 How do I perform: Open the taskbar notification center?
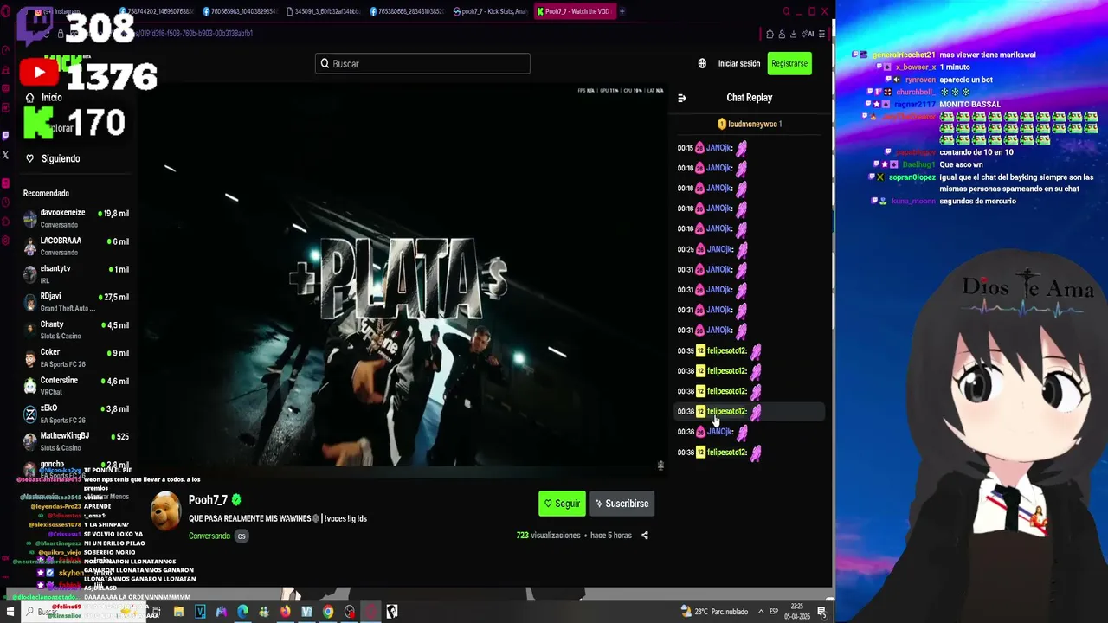point(821,612)
